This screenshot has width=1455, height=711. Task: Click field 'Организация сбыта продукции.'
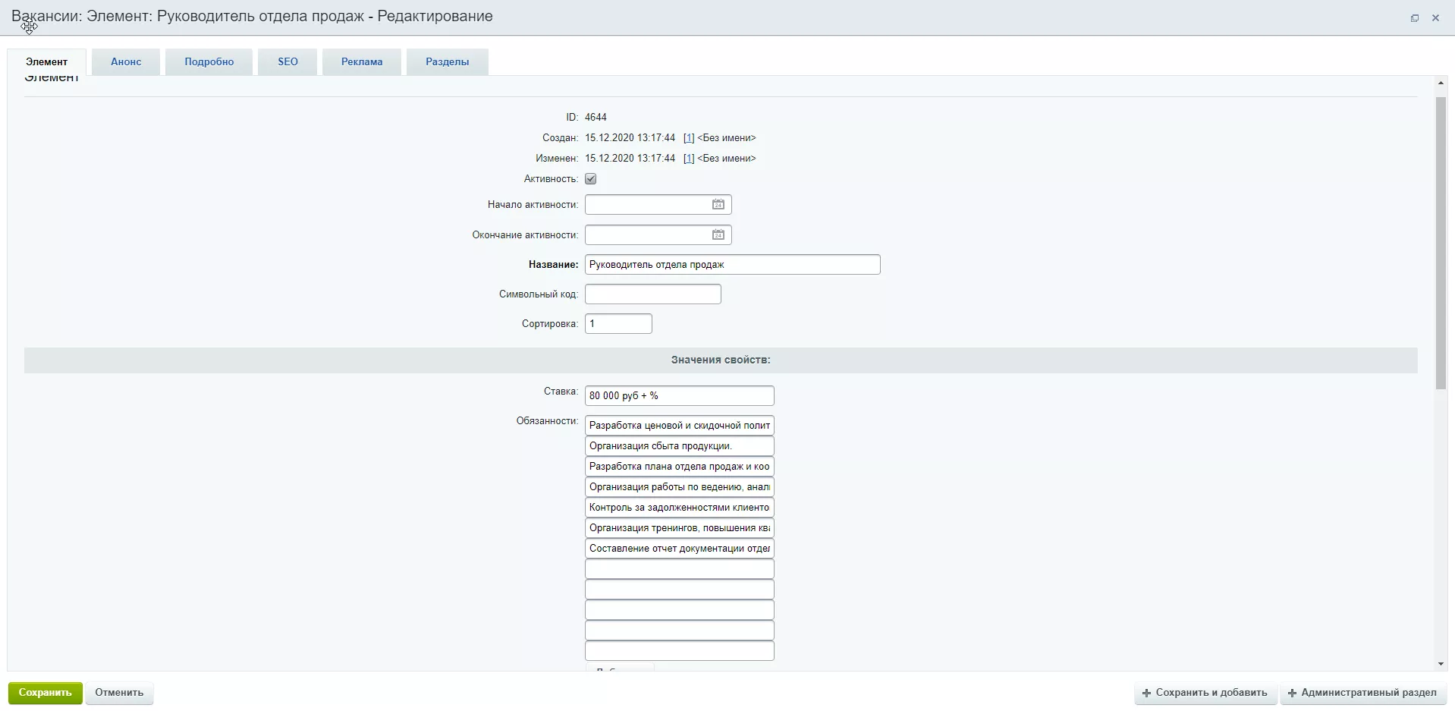click(x=680, y=446)
